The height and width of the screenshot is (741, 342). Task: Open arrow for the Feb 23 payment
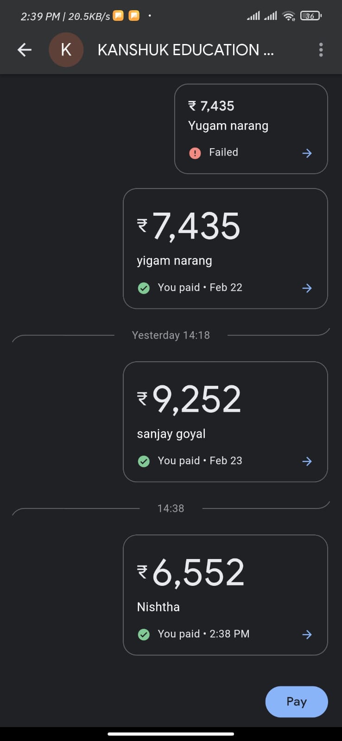click(307, 461)
